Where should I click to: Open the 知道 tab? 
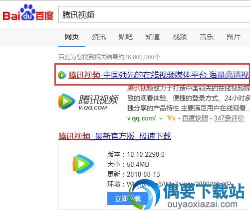pos(153,37)
